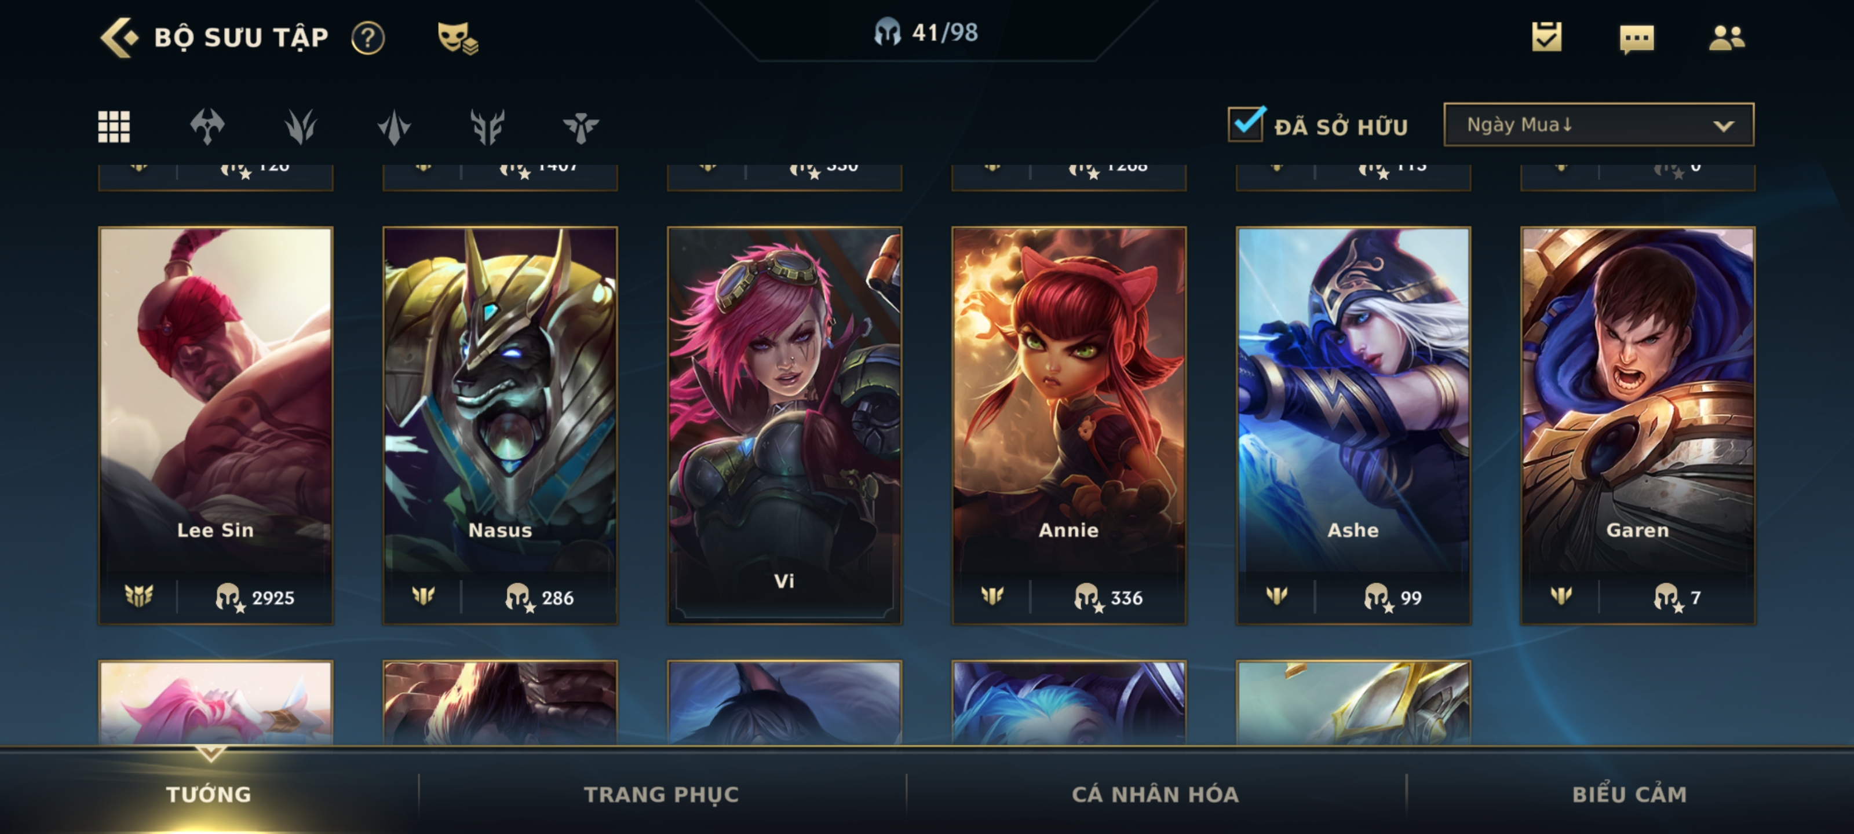
Task: Open the help question mark icon
Action: pos(368,38)
